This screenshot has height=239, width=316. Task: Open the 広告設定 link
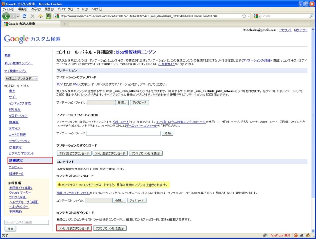[x=15, y=148]
